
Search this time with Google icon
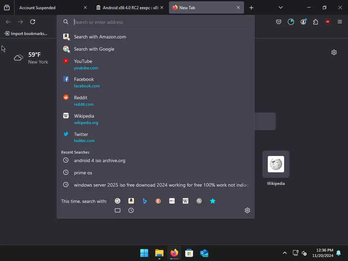[x=117, y=201]
